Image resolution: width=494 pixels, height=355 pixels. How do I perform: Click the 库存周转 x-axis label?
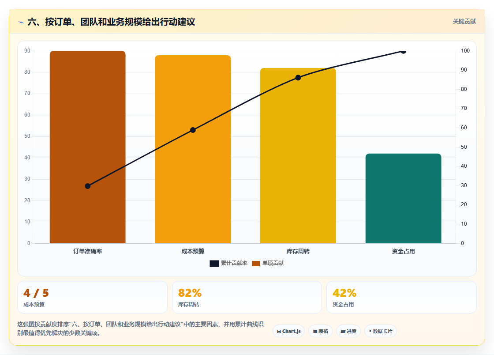298,251
